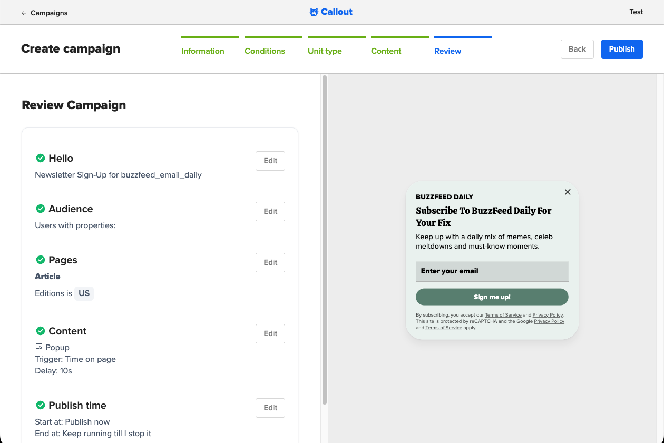Viewport: 664px width, 443px height.
Task: Click 'Delay: 10s' text
Action: click(53, 371)
